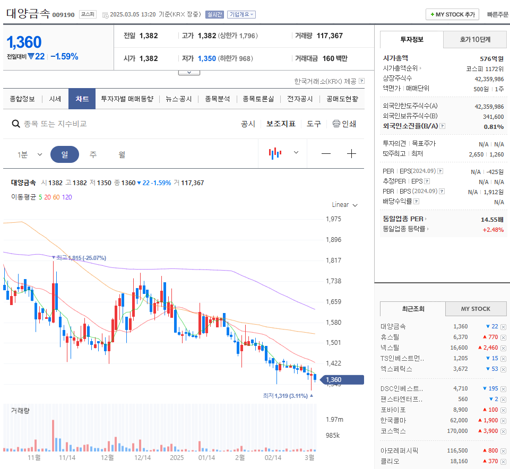Remove DSC인베스트 from recent list
This screenshot has width=510, height=469.
coord(503,389)
